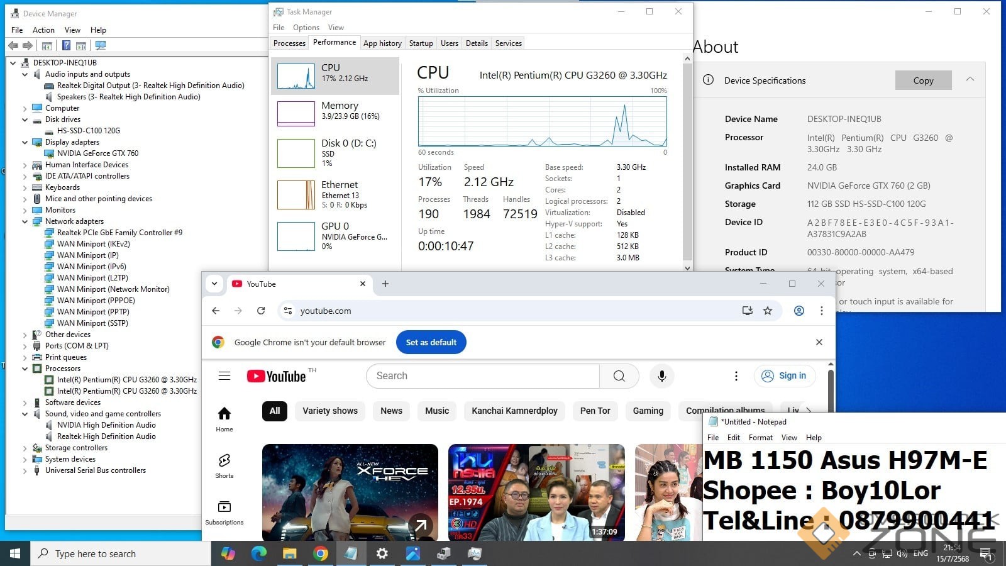
Task: Select the Gaming filter chip
Action: pos(648,411)
